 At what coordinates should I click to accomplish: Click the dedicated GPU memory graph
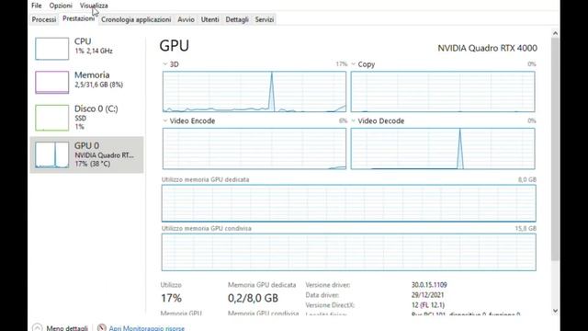349,203
